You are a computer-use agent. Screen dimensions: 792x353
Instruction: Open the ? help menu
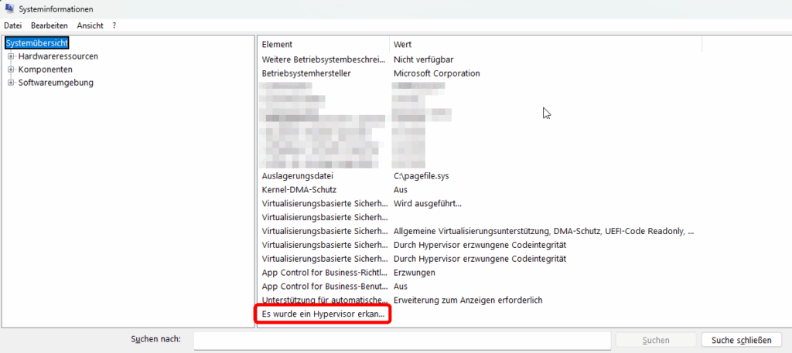coord(114,25)
